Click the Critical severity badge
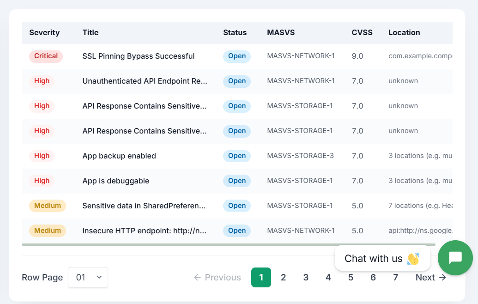Image resolution: width=478 pixels, height=304 pixels. 46,56
